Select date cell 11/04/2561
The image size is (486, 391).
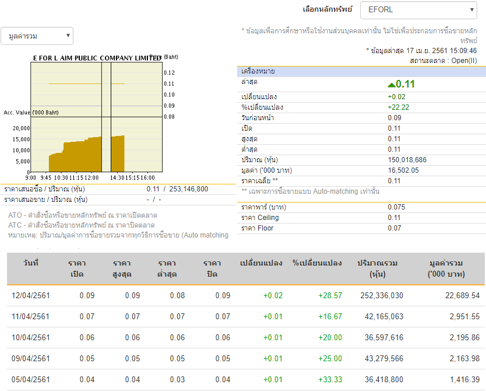click(x=30, y=317)
